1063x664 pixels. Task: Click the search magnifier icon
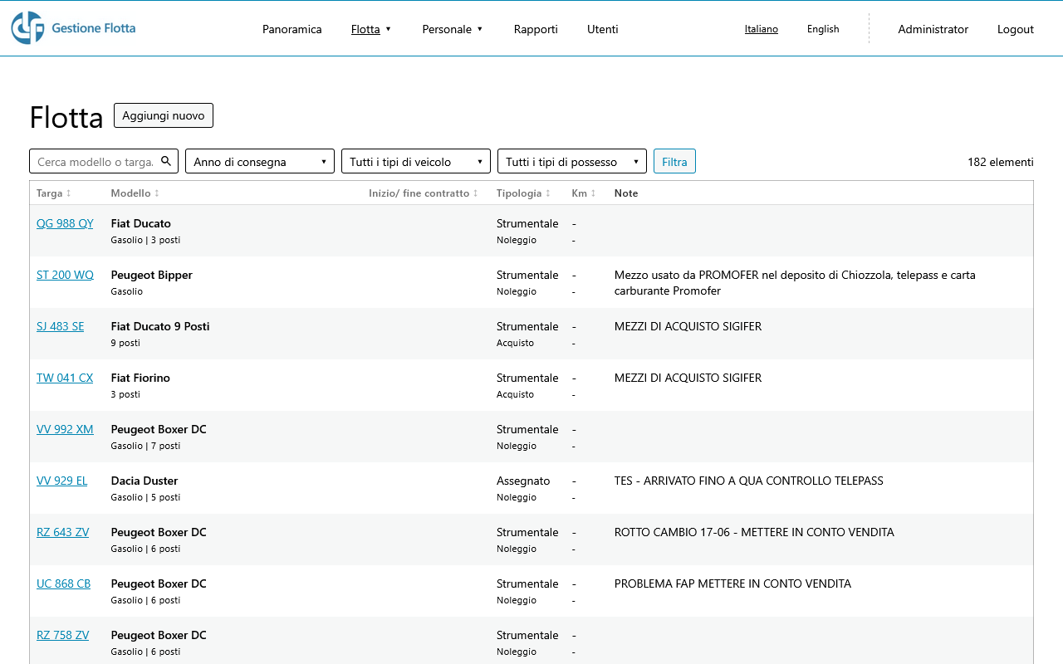pos(166,161)
